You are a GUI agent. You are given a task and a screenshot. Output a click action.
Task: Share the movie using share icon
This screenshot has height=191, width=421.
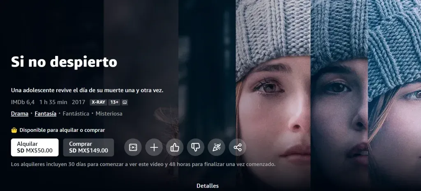point(238,147)
